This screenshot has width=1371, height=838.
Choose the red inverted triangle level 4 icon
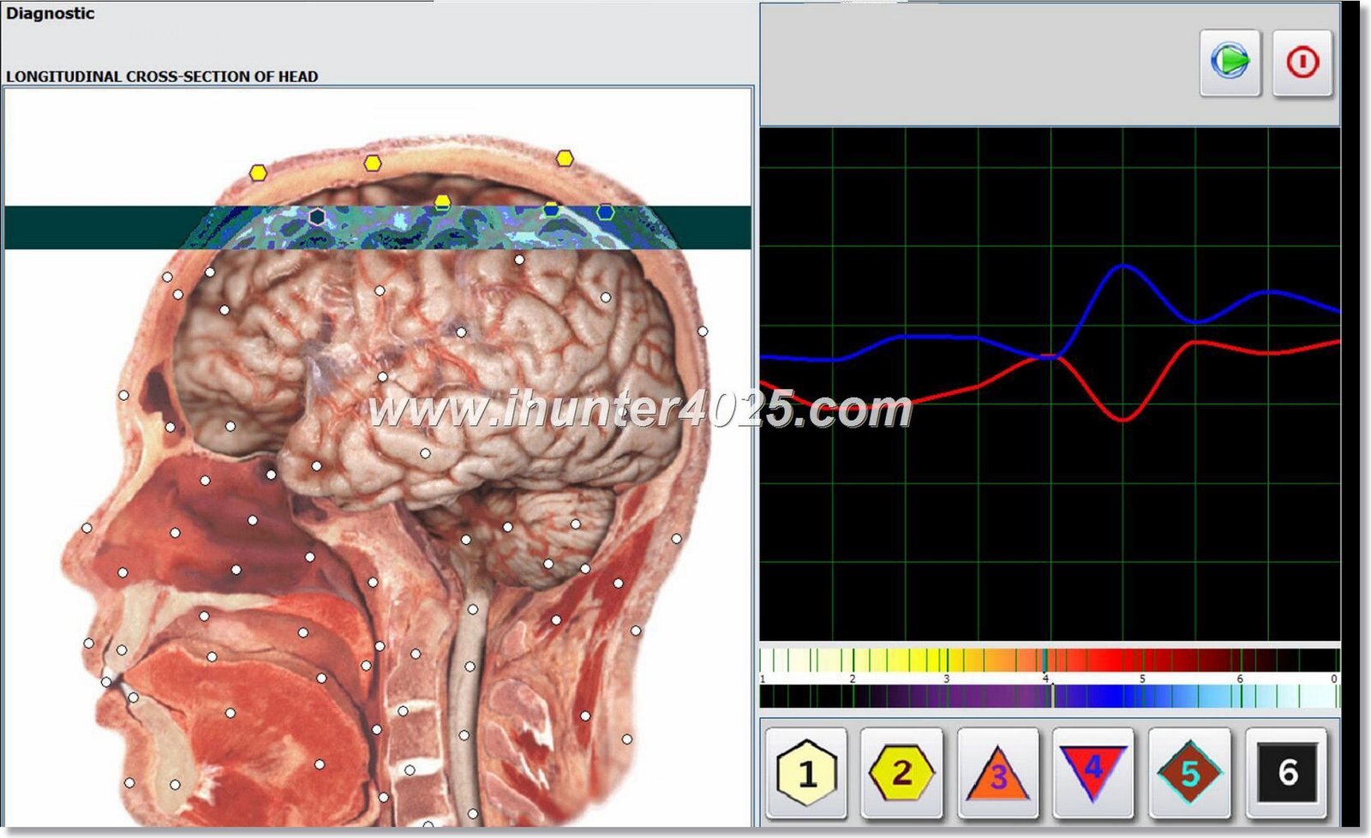1093,773
